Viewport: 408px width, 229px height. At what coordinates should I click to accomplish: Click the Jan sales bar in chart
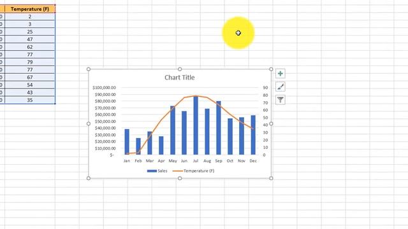pos(127,142)
